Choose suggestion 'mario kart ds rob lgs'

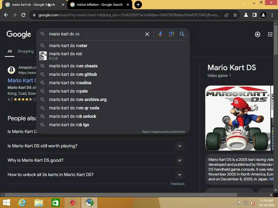tap(113, 125)
